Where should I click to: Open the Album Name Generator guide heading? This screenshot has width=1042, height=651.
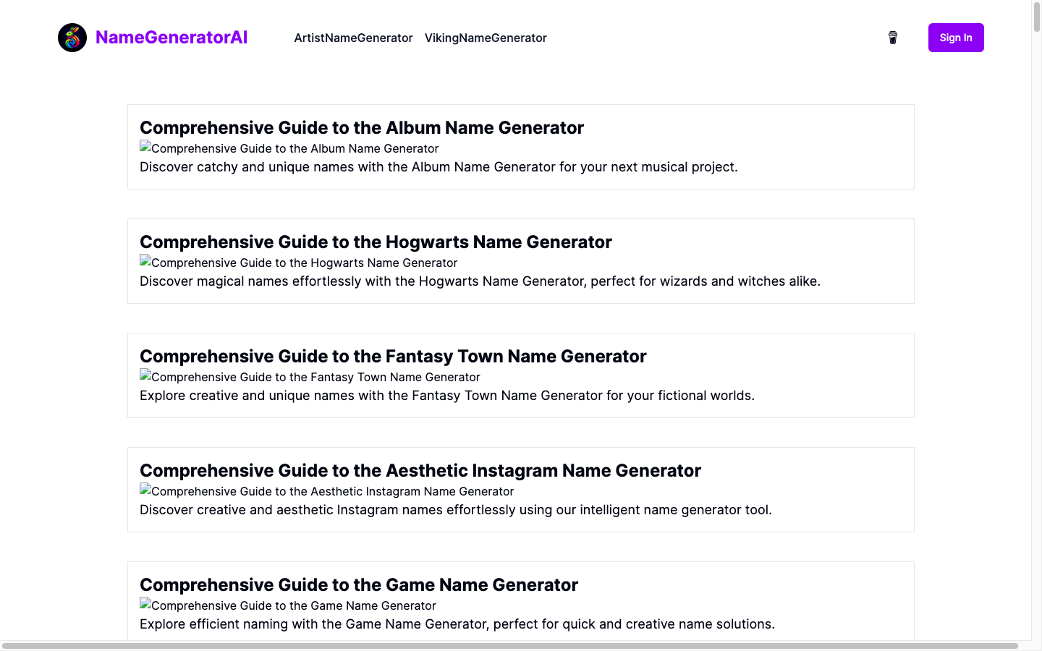[362, 127]
